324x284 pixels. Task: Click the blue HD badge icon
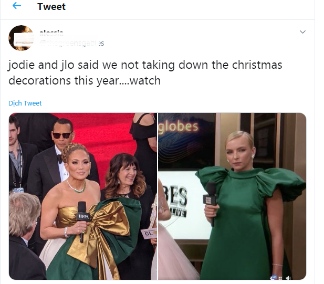point(274,277)
